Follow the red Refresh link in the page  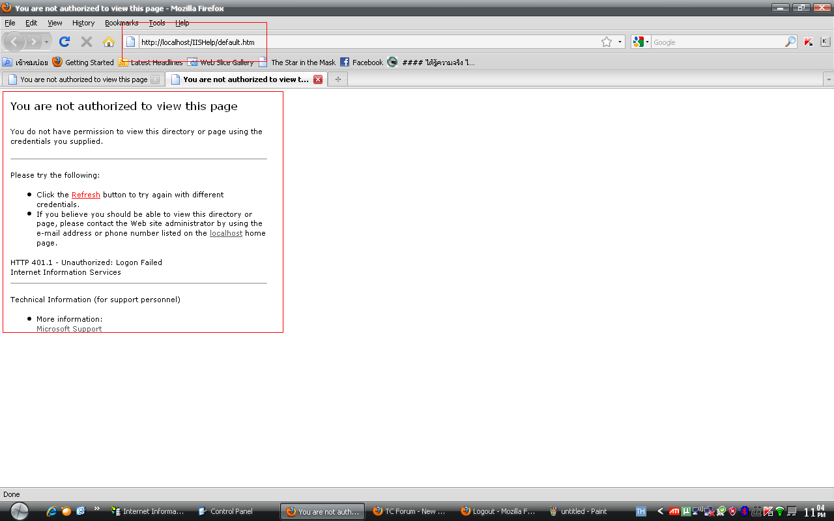tap(86, 195)
